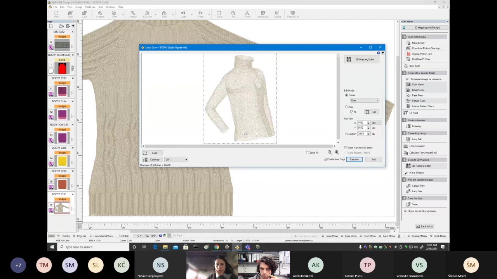Viewport: 497px width, 279px height.
Task: Uncheck Same Yarn for All Carriers
Action: click(x=346, y=148)
